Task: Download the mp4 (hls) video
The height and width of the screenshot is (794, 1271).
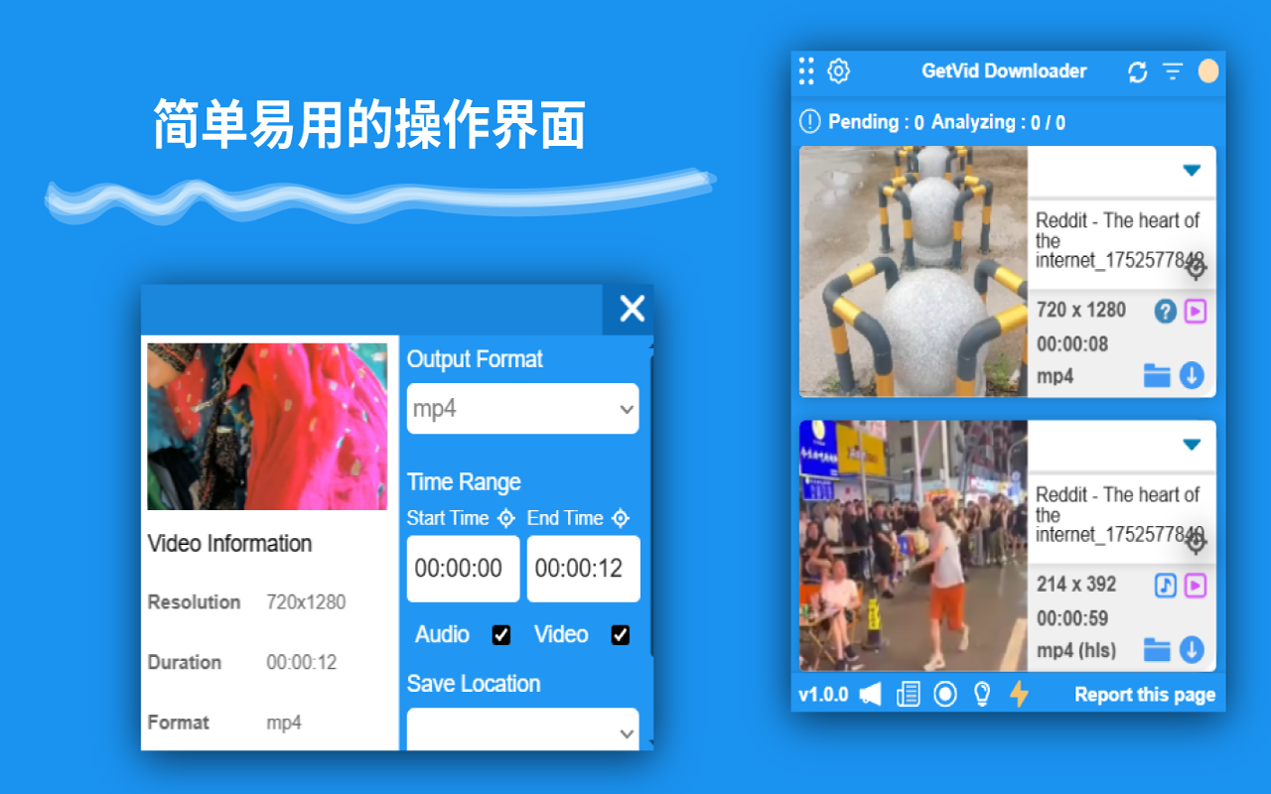Action: click(1192, 650)
